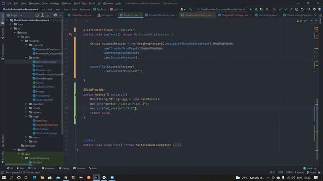Expand folded swipeTest method body ellipsis
This screenshot has width=323, height=181.
point(177,145)
